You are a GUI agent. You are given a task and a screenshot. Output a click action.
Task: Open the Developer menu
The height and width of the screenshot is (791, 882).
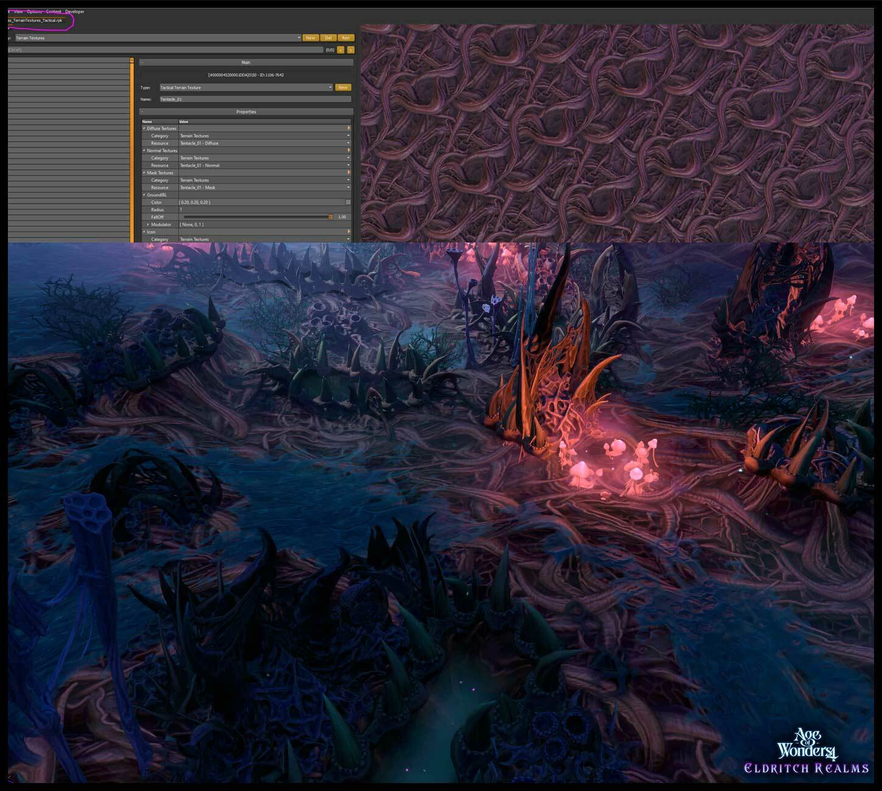tap(74, 12)
